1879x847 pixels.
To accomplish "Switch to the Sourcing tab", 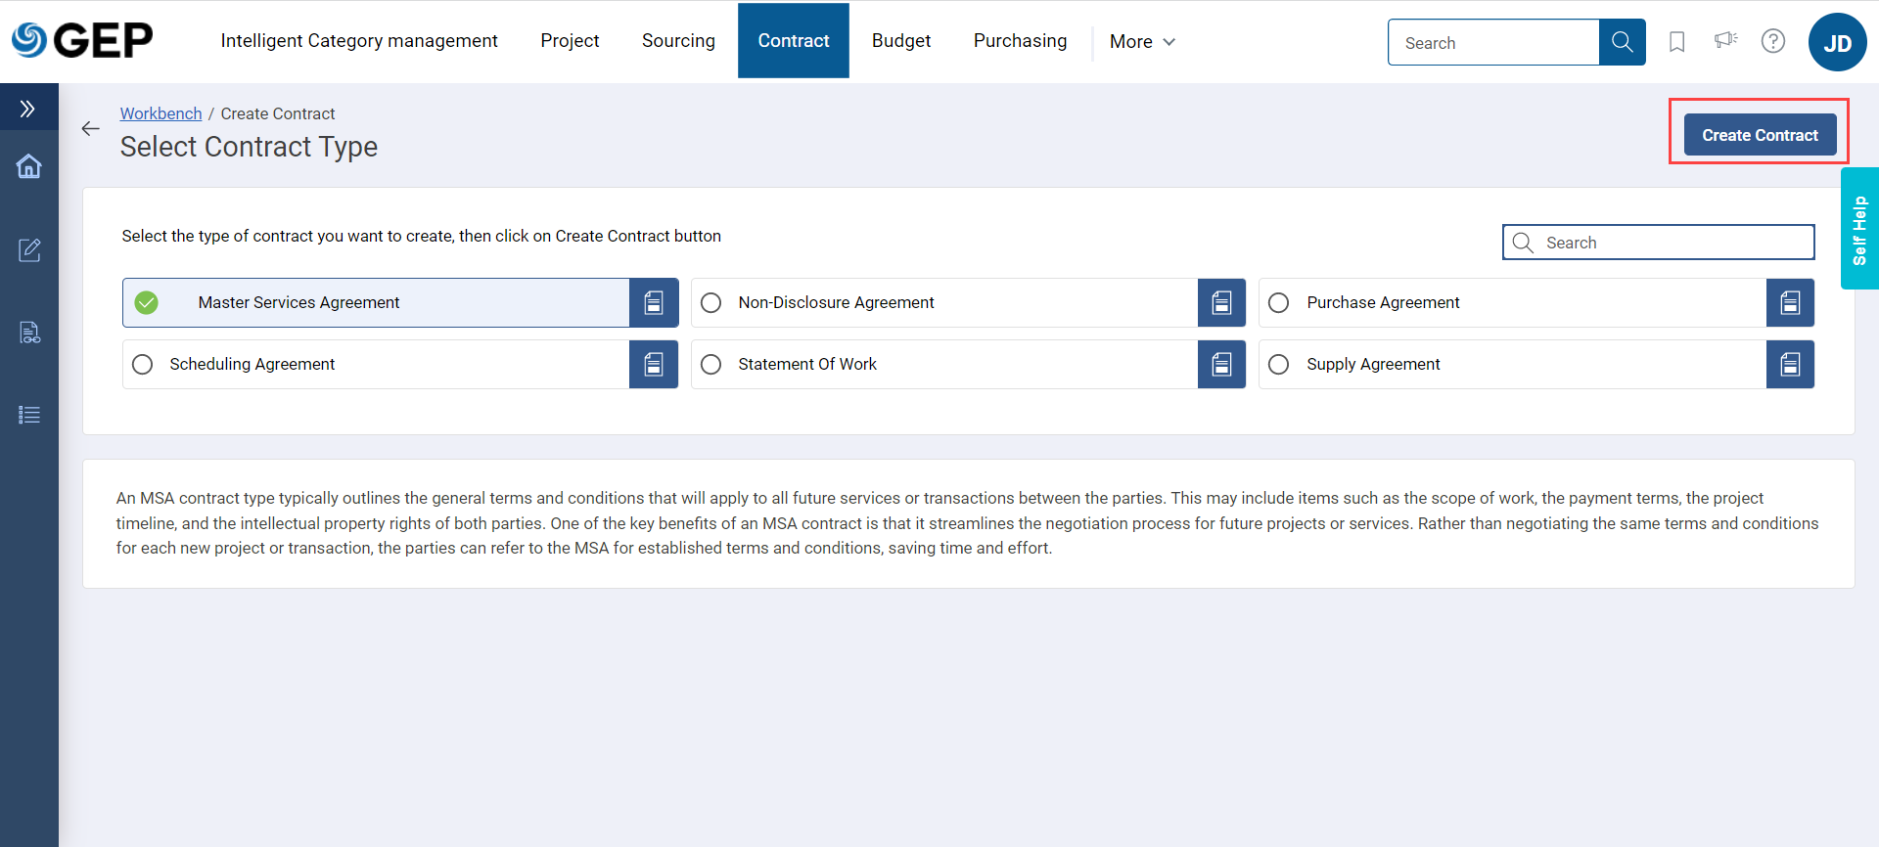I will (678, 41).
